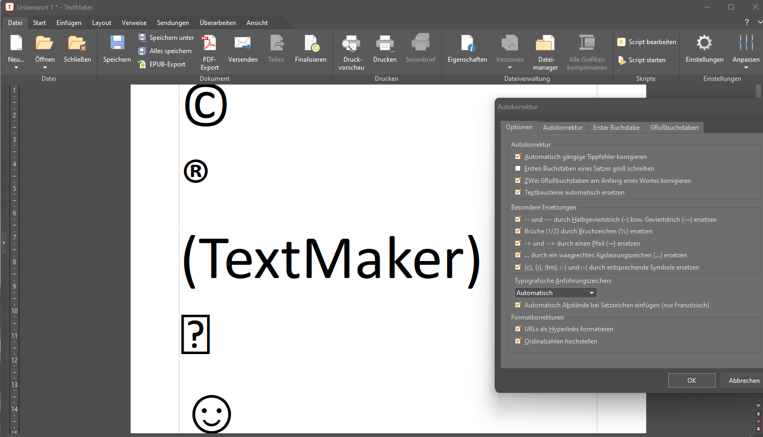Save the document with the Speichern icon
The height and width of the screenshot is (437, 763).
point(117,43)
